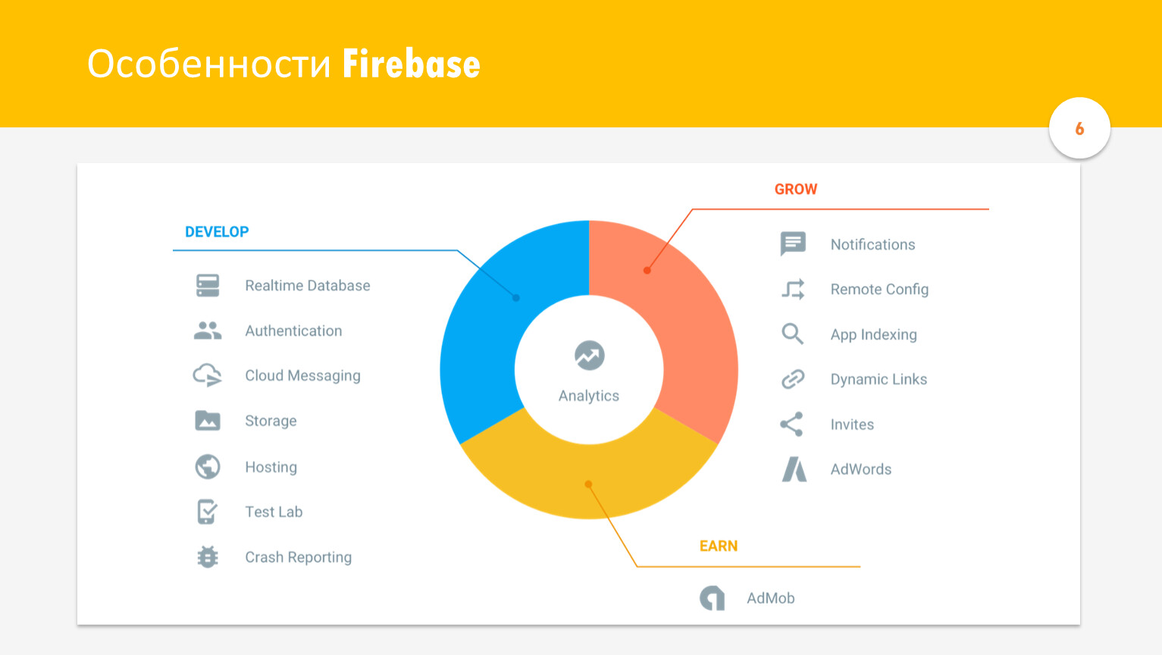
Task: Click the Crash Reporting bug icon
Action: coord(208,557)
